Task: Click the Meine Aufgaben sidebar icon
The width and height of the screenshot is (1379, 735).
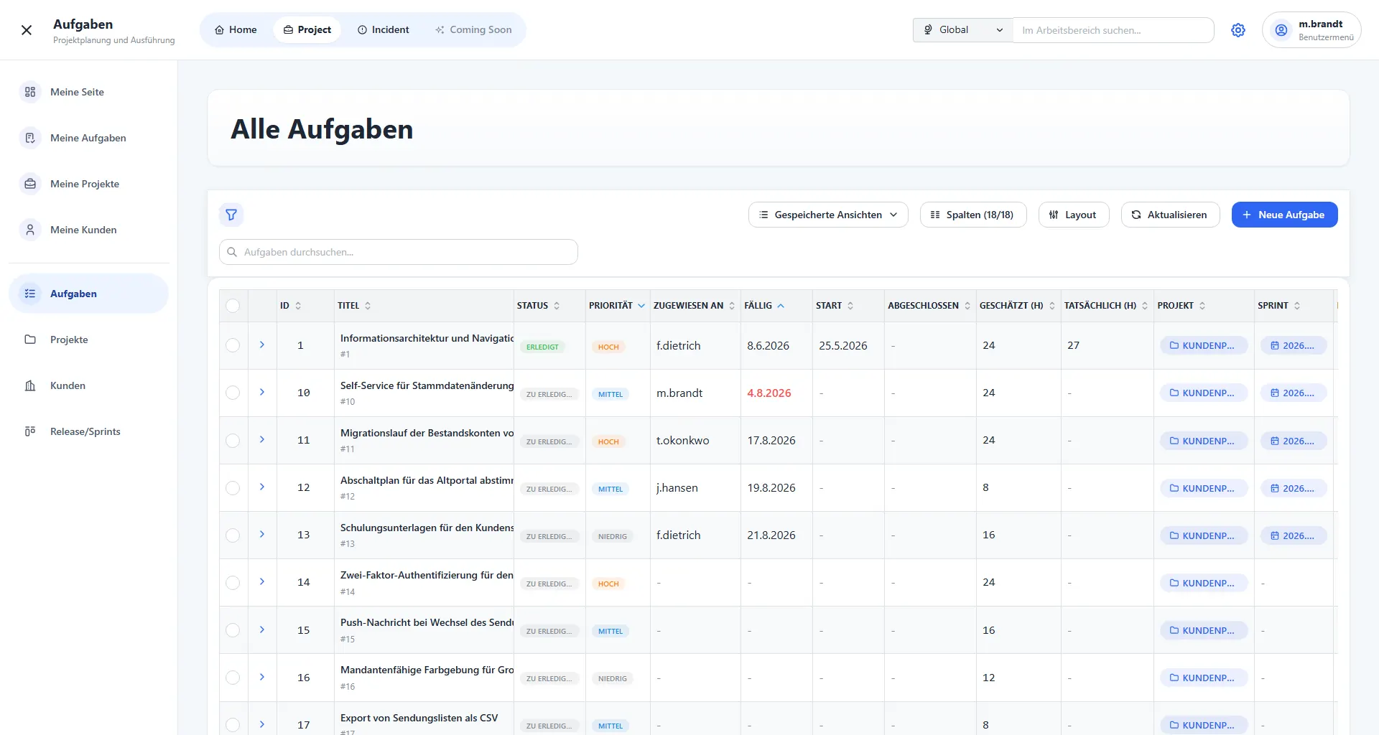Action: (x=30, y=138)
